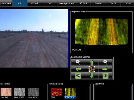134x100 pixels.
Task: Click the highlighted SCISSORS label
Action: pos(70,97)
